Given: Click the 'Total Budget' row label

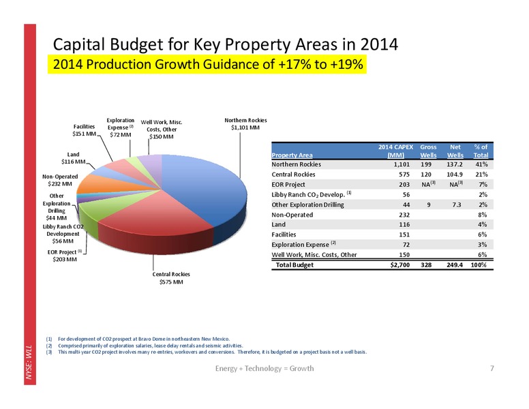Looking at the screenshot, I should [x=294, y=265].
